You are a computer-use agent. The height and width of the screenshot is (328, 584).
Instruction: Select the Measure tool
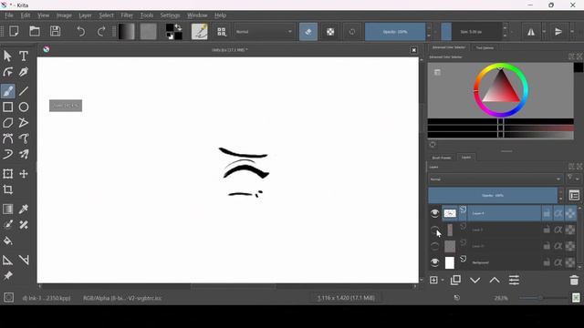pos(24,260)
